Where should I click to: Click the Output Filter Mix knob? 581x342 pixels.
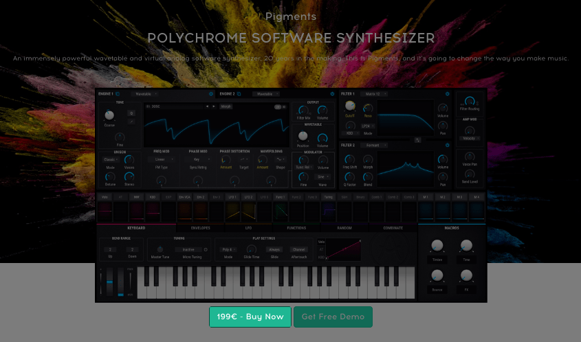pos(303,111)
